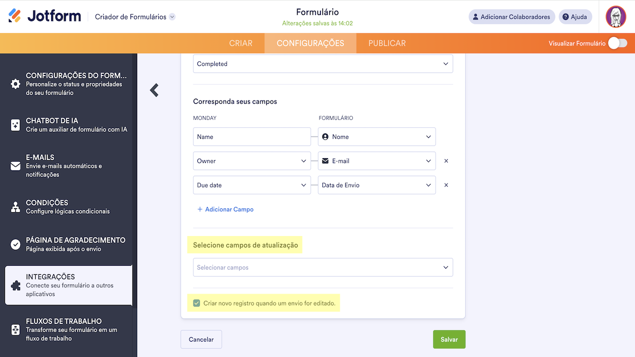The image size is (635, 357).
Task: Click the Jotform logo icon
Action: click(15, 16)
